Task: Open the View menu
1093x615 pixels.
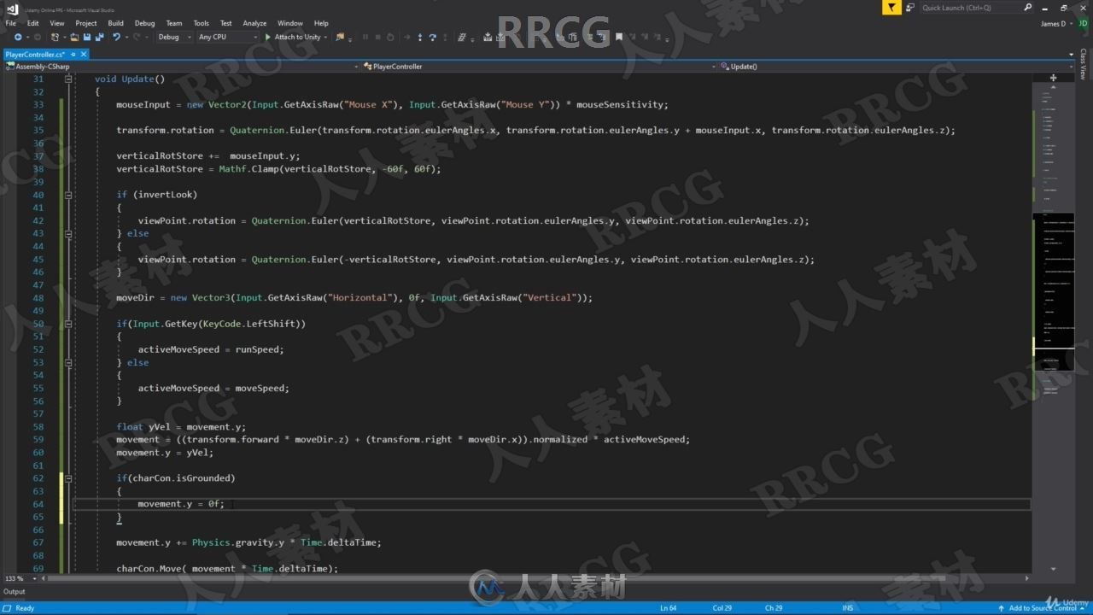Action: 57,23
